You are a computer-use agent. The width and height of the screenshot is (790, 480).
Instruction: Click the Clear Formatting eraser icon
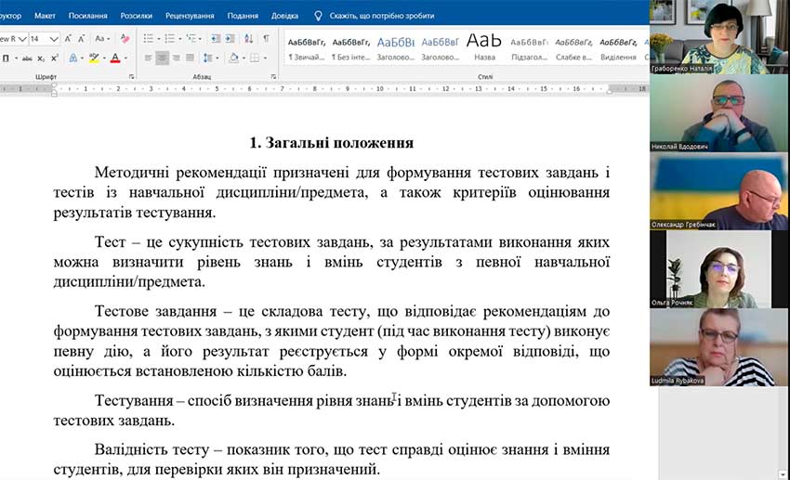[125, 39]
